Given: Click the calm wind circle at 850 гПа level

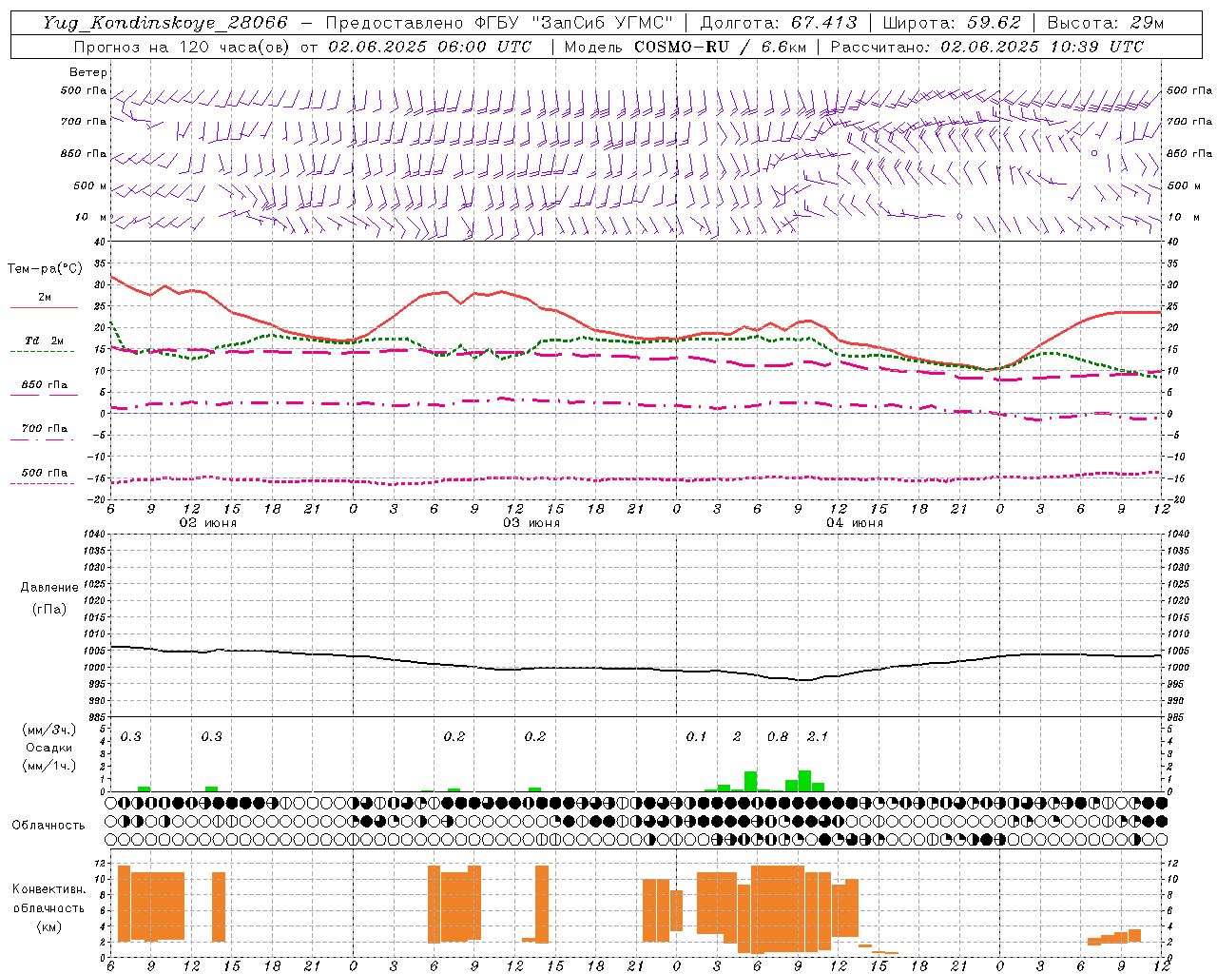Looking at the screenshot, I should [x=1094, y=152].
